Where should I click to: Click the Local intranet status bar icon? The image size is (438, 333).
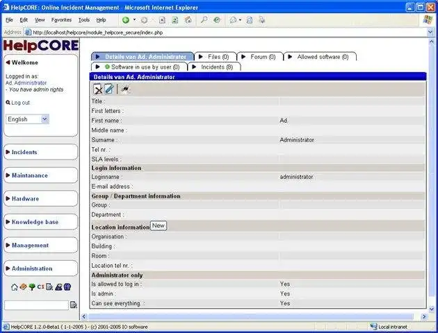(x=373, y=327)
